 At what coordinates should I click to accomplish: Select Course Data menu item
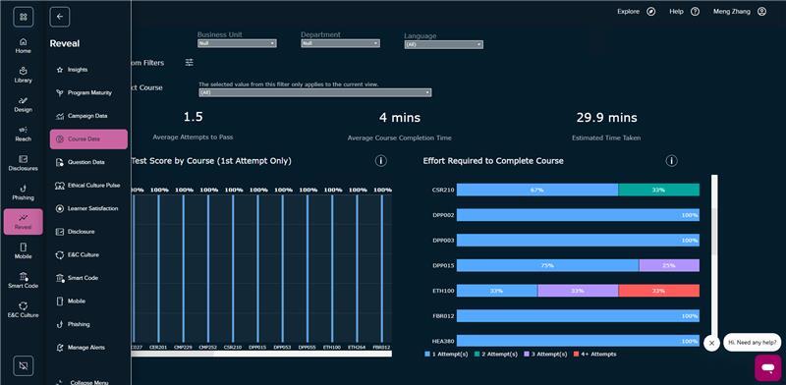click(x=88, y=138)
